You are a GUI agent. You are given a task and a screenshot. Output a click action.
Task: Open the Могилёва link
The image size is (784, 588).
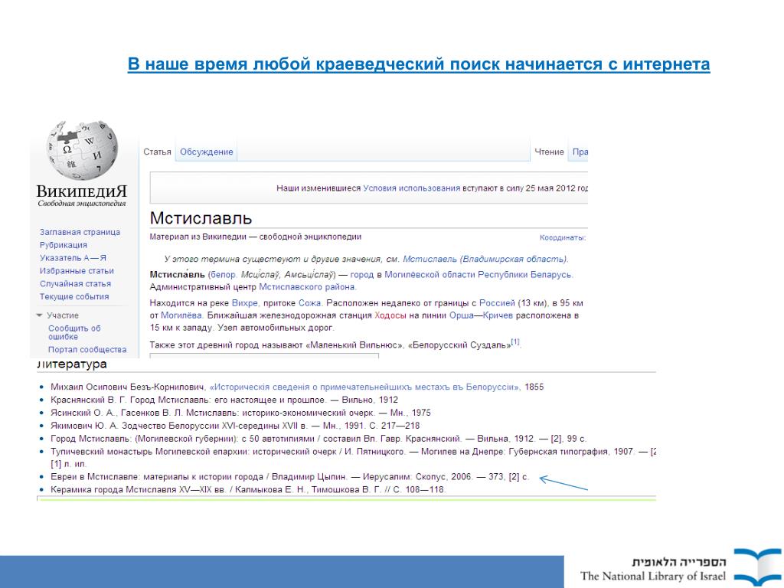coord(181,315)
